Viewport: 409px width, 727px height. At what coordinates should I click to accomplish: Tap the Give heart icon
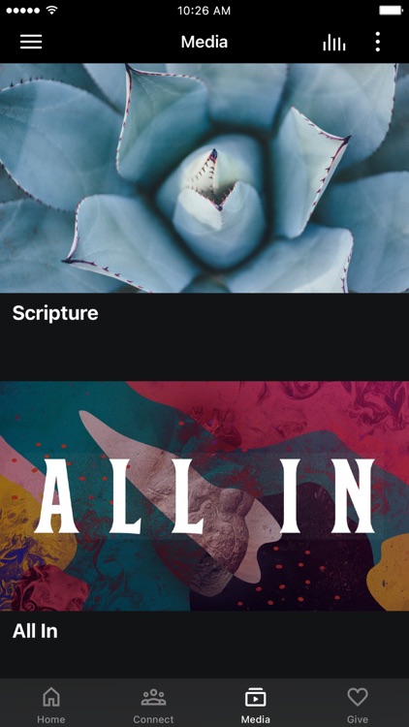click(358, 697)
